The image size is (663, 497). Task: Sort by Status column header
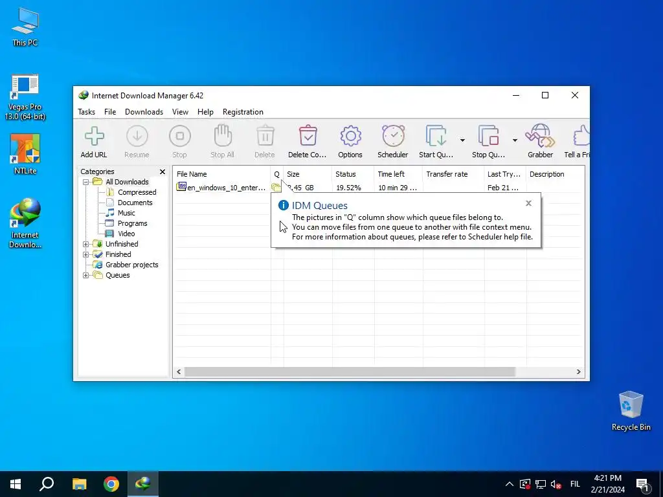click(353, 174)
